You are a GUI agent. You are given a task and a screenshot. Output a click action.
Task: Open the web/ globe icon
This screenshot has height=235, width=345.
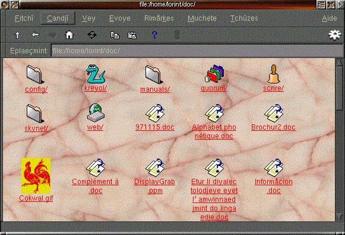coord(96,113)
